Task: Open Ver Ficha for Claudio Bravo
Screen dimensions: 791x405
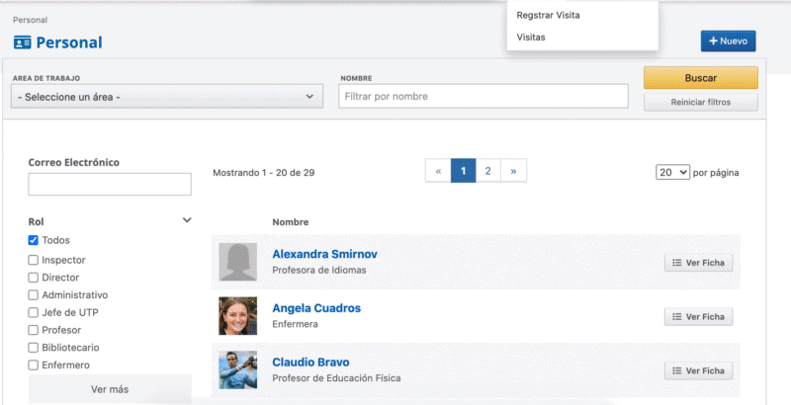Action: pyautogui.click(x=698, y=371)
